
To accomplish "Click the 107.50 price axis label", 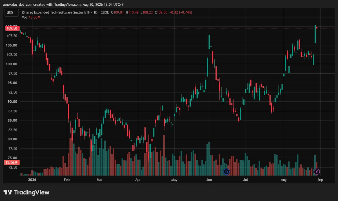I will click(x=12, y=36).
